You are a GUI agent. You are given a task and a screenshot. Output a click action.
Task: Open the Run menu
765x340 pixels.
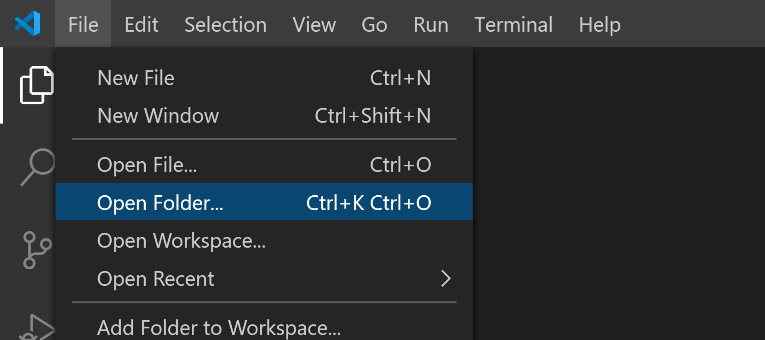click(431, 24)
